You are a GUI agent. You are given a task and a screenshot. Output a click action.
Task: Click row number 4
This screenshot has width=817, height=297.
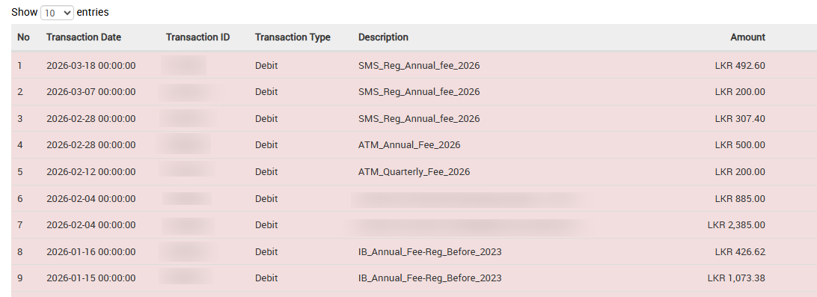[19, 145]
